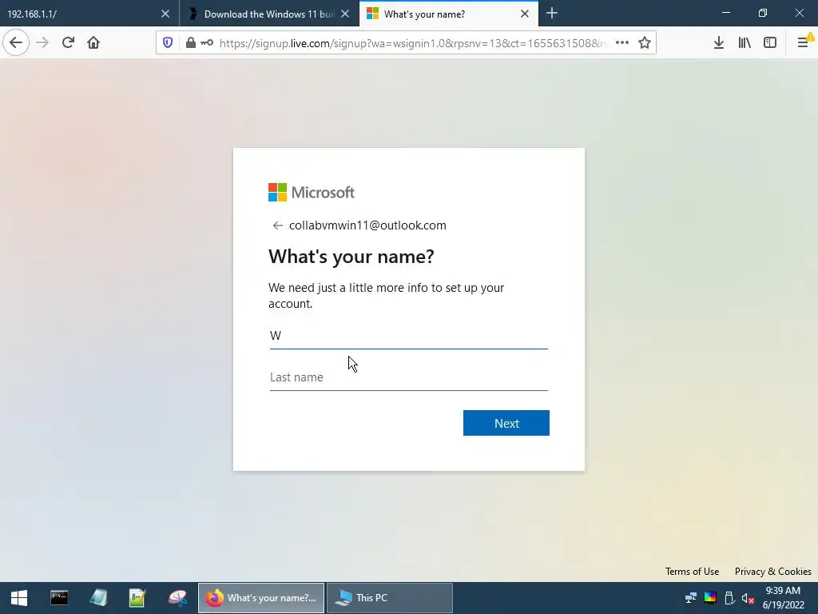Launch Command Prompt from the taskbar

[x=59, y=598]
